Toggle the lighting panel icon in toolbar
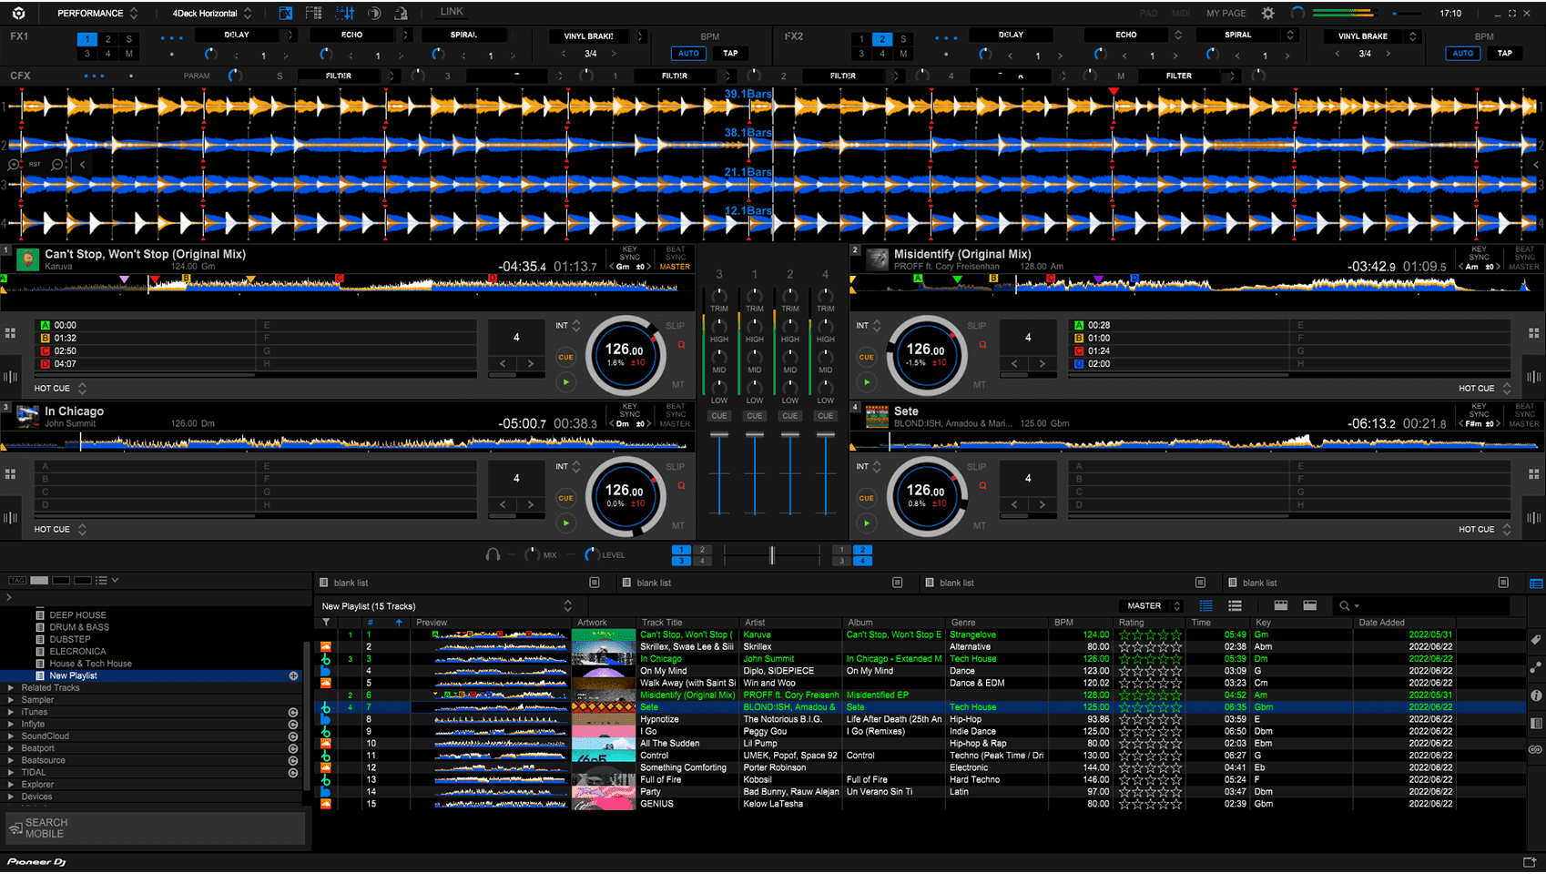Screen dimensions: 1546x883 click(401, 13)
